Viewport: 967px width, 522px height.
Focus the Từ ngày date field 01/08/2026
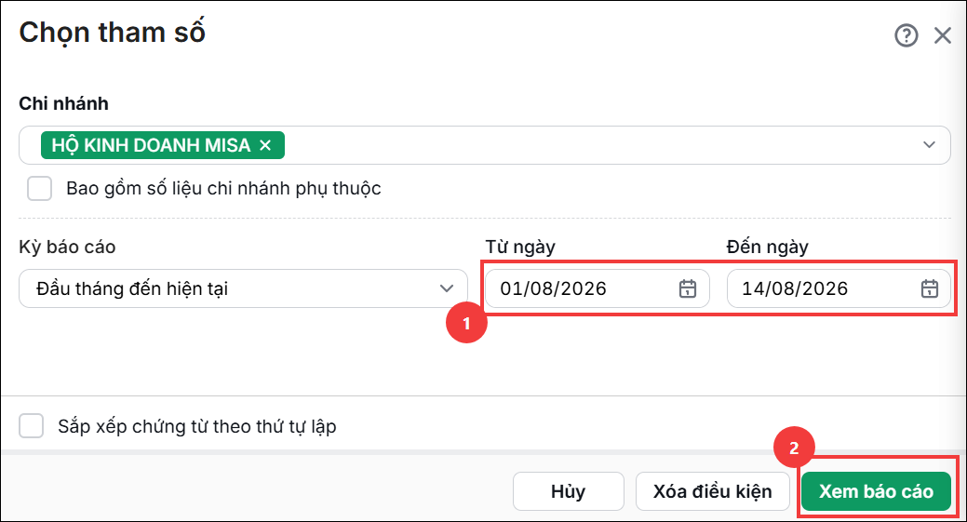[597, 288]
